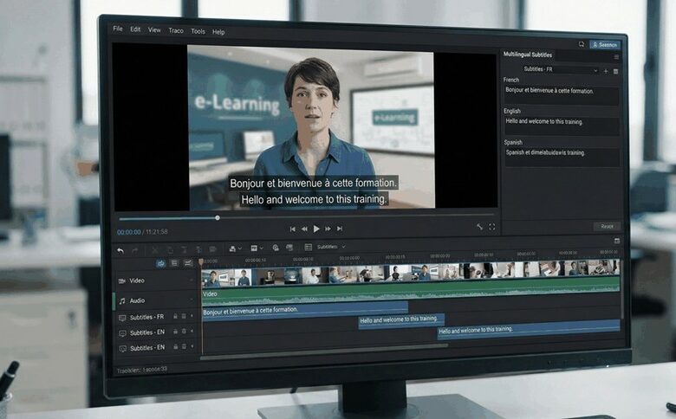Open preview settings wrench icon

tap(479, 227)
